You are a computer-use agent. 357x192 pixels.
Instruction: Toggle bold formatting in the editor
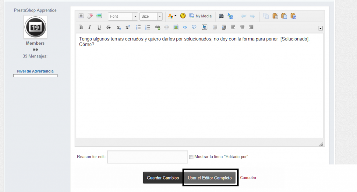[81, 28]
